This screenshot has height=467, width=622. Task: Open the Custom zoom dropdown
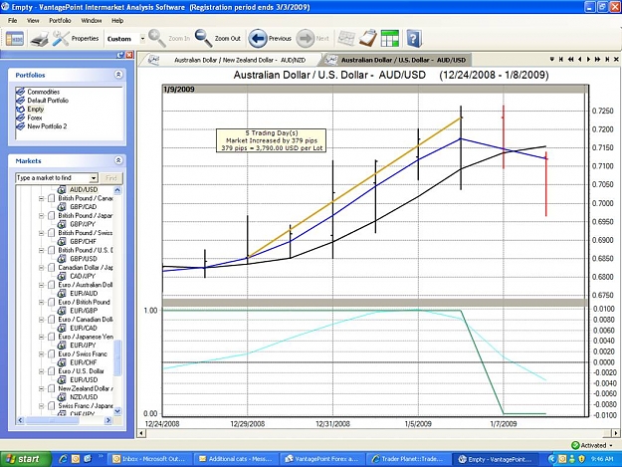click(x=142, y=39)
